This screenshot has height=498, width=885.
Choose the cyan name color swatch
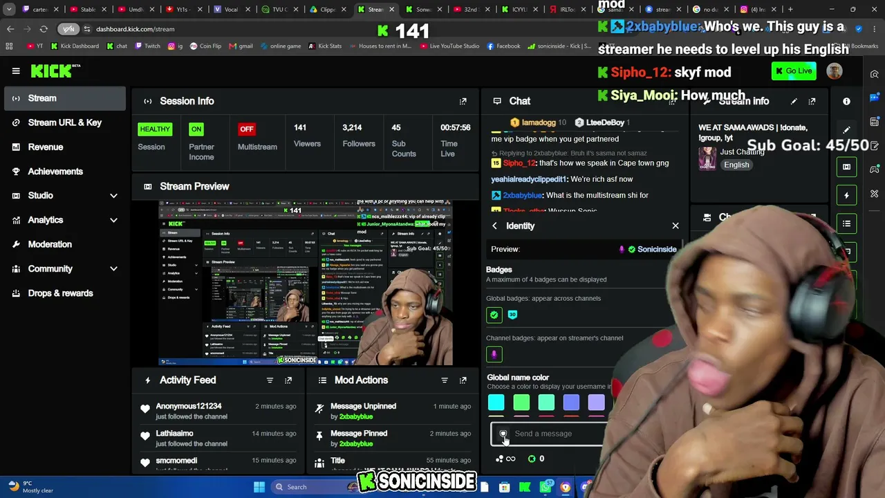(x=496, y=403)
